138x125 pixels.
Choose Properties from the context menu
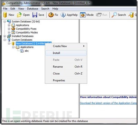[66, 80]
